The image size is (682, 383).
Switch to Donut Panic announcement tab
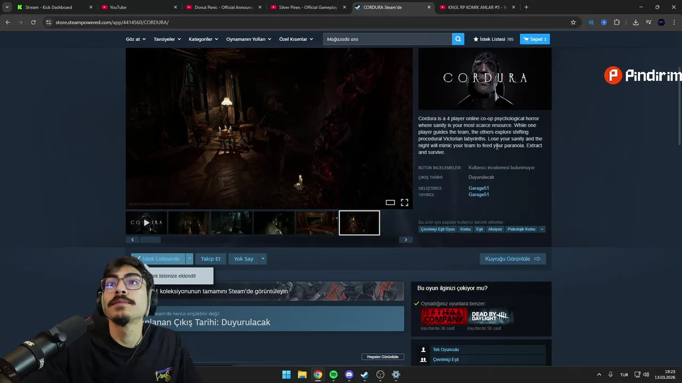223,7
